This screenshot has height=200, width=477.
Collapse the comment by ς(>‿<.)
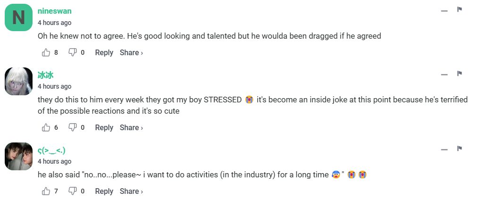coord(444,150)
